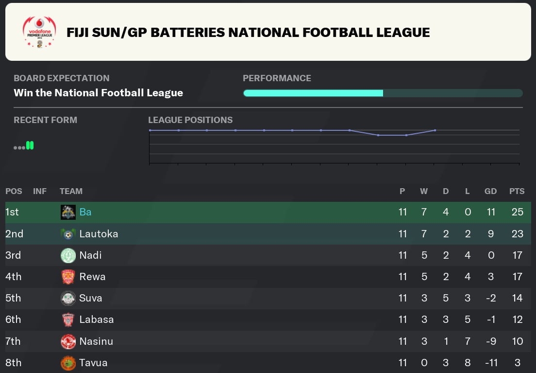Click the Vodafone Premier League logo

(x=39, y=32)
